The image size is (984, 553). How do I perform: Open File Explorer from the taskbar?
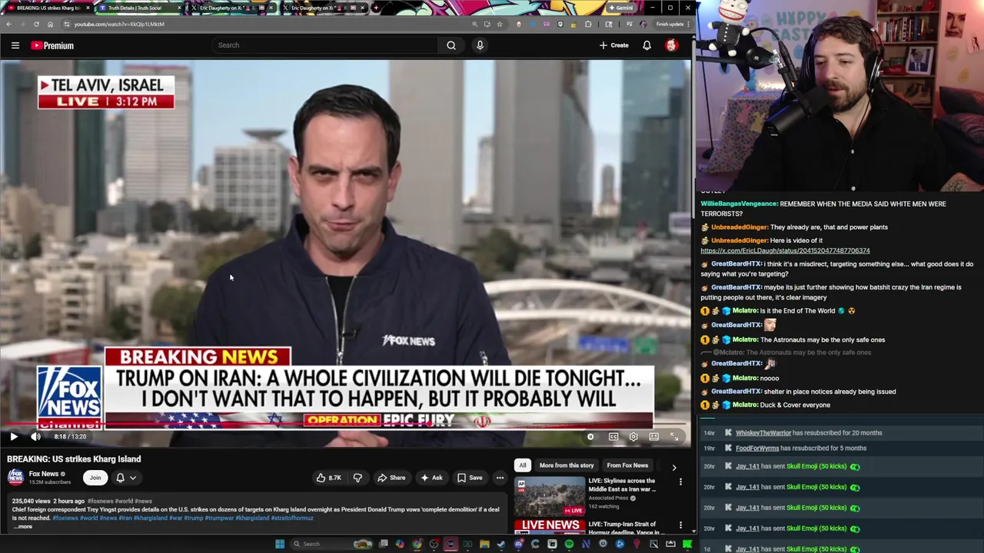point(484,544)
